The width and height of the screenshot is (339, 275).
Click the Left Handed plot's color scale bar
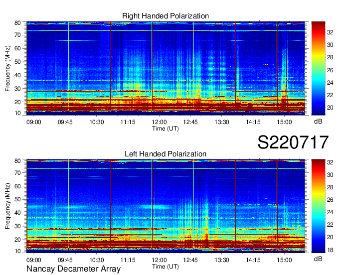[318, 206]
